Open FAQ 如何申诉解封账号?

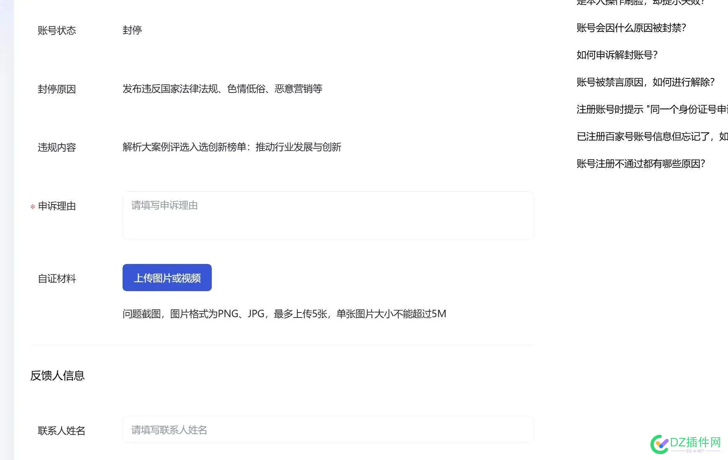(x=617, y=55)
